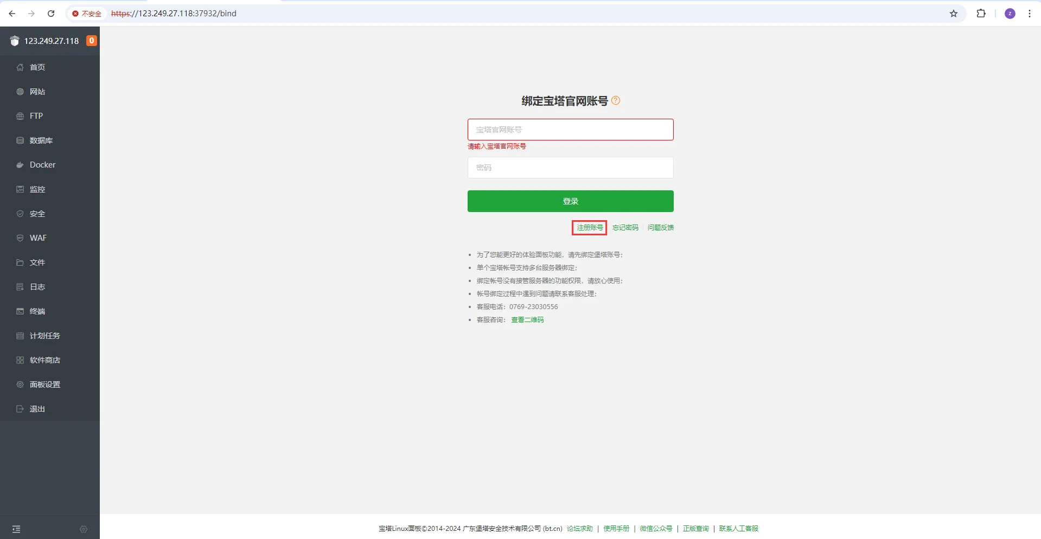Click the browser address bar URL

[x=174, y=14]
